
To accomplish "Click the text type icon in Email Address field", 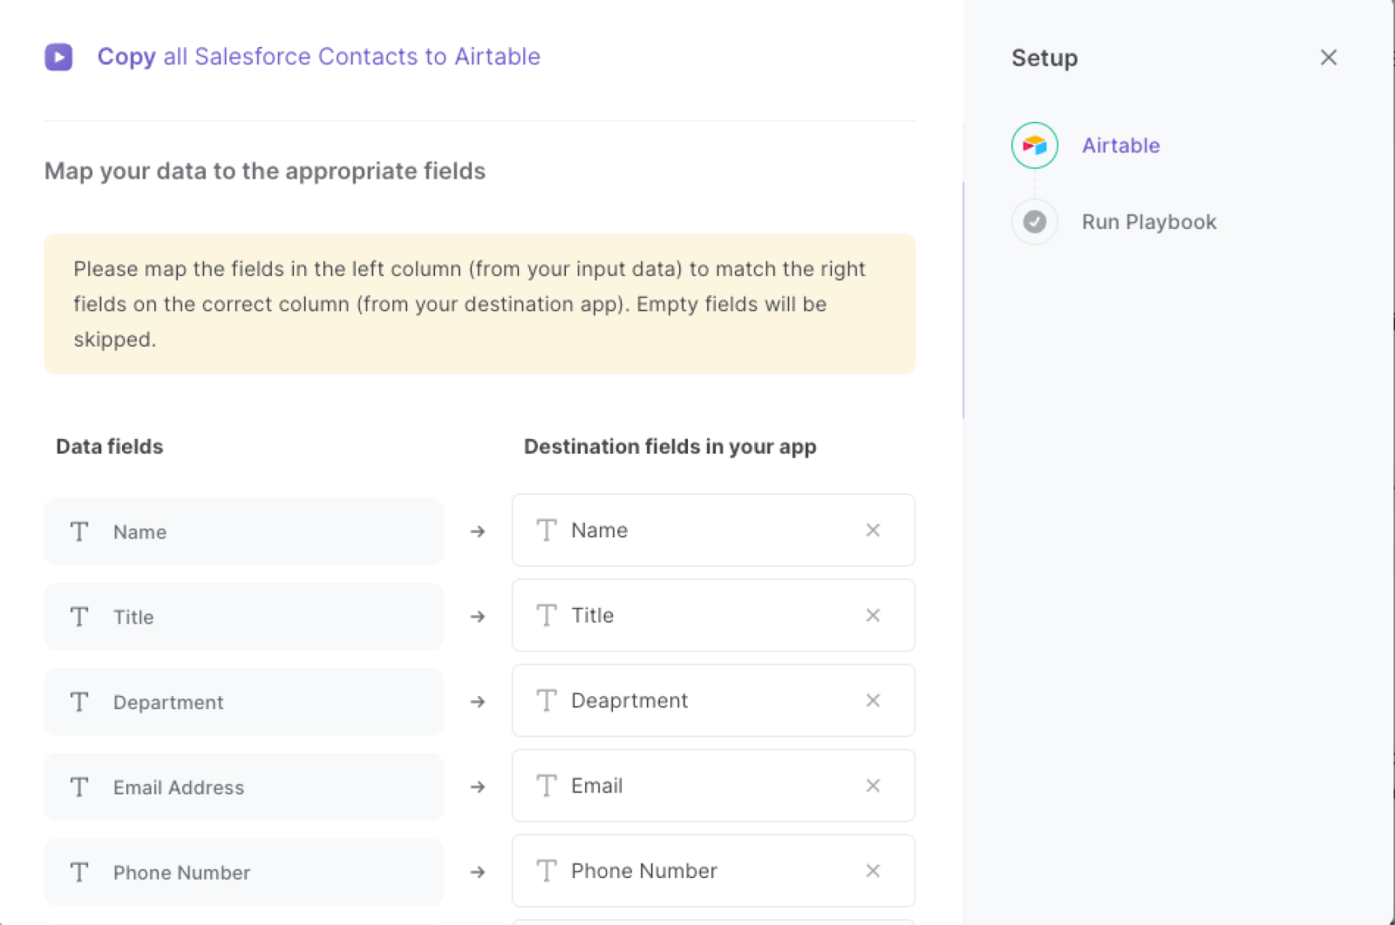I will (x=79, y=787).
